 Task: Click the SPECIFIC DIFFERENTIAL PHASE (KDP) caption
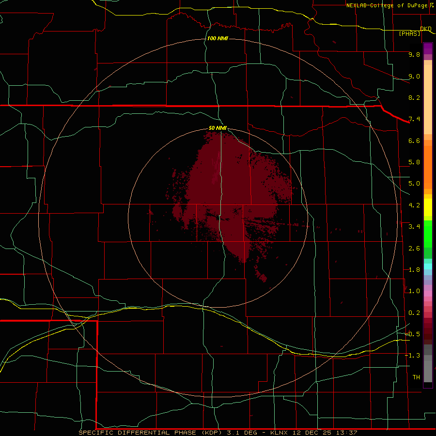150,433
